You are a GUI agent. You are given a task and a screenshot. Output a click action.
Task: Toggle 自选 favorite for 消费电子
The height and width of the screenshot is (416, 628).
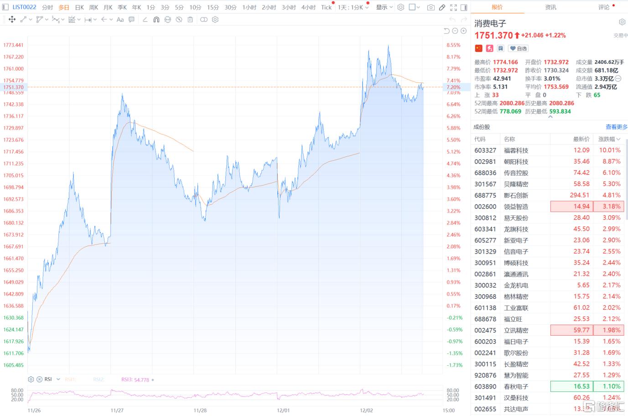tap(519, 48)
